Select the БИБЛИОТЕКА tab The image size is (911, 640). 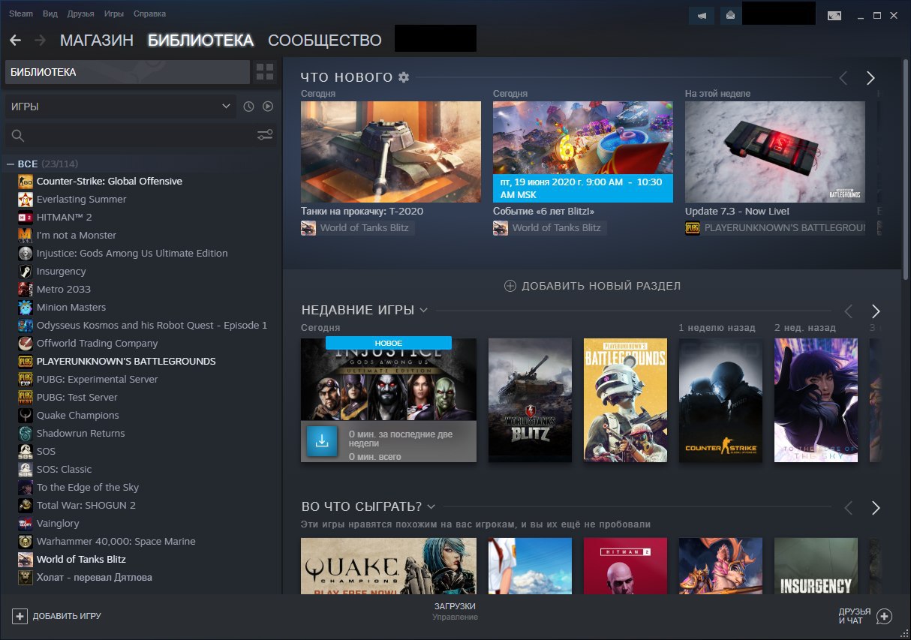[200, 41]
